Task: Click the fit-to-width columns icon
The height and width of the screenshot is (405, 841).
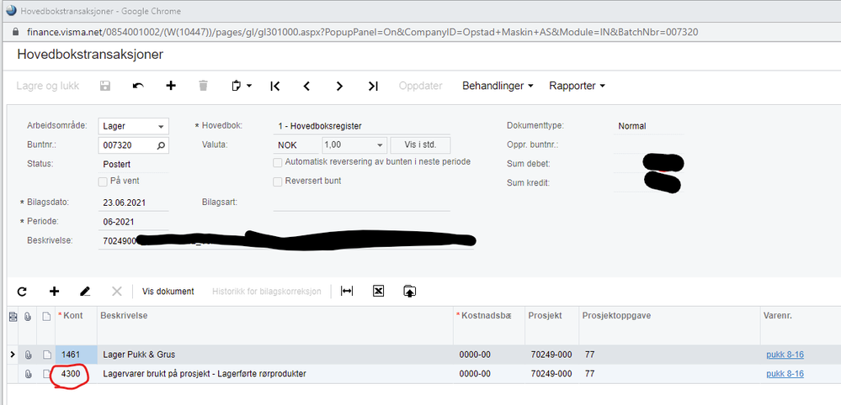Action: click(x=347, y=291)
